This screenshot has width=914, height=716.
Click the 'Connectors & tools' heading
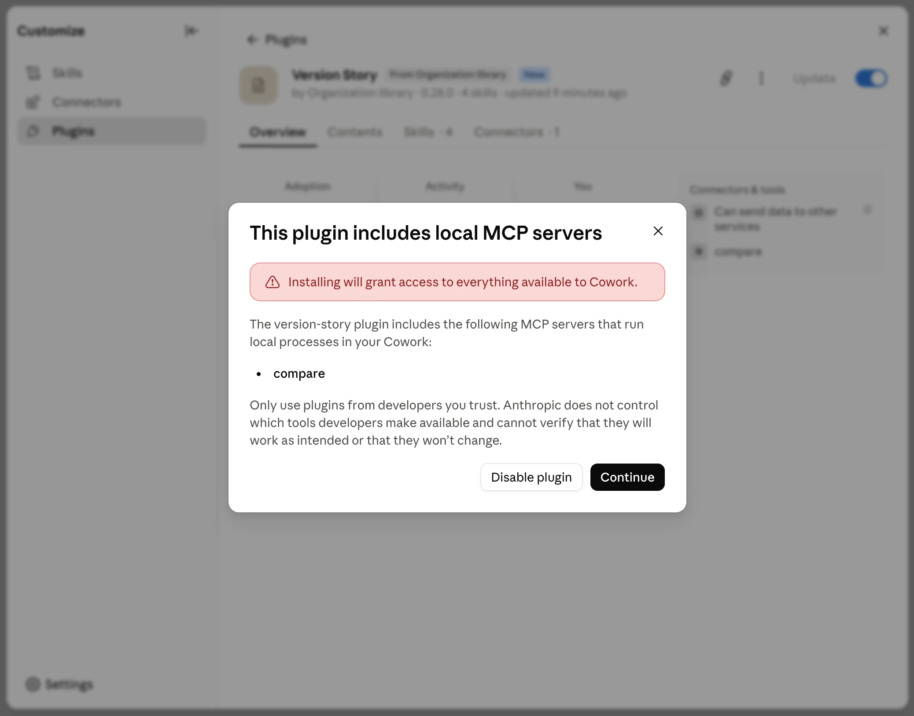coord(737,190)
